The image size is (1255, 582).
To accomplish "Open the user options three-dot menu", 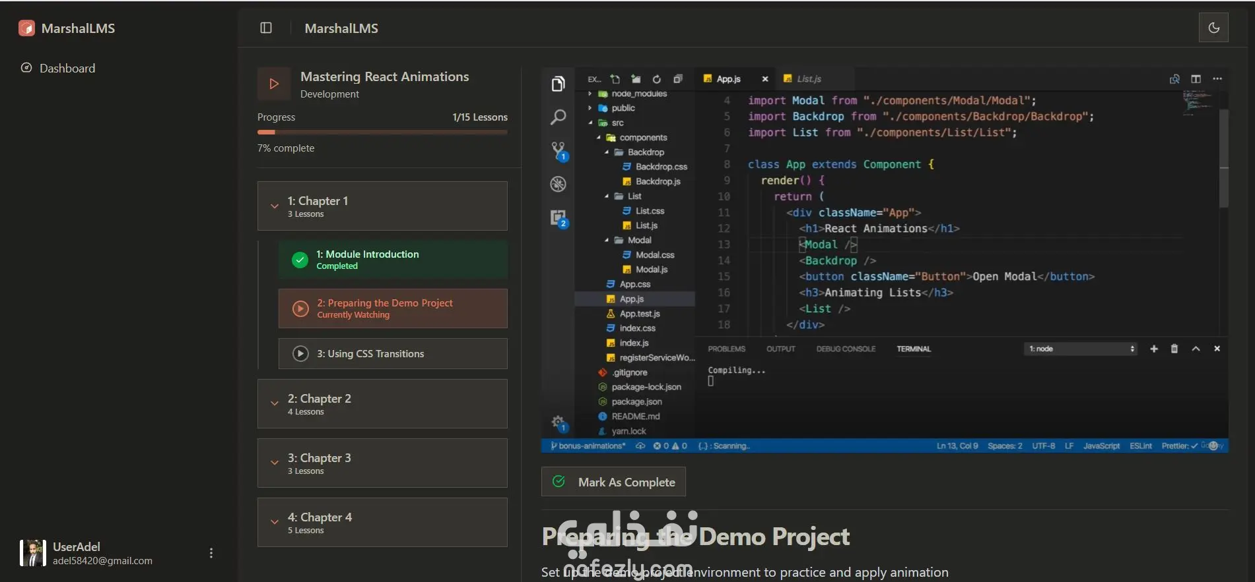I will (x=211, y=553).
